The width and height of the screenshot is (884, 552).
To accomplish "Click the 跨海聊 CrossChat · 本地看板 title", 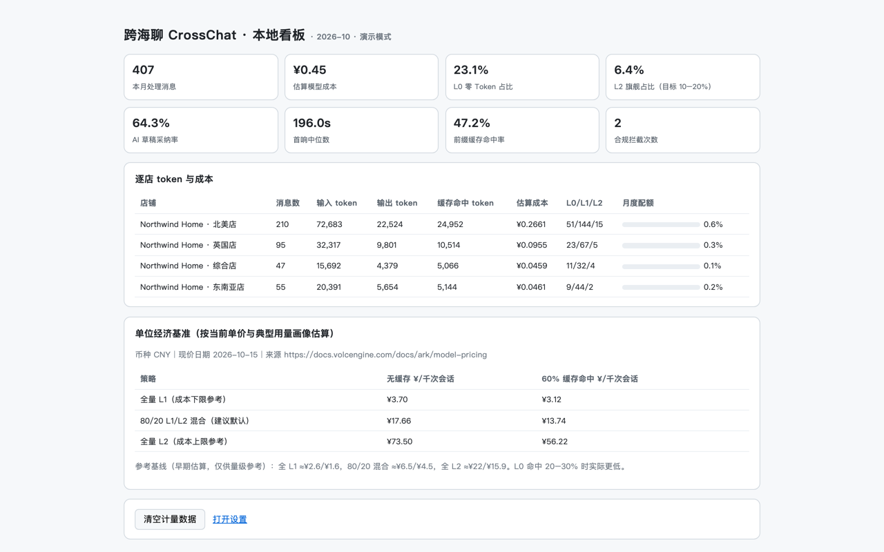I will (x=215, y=35).
